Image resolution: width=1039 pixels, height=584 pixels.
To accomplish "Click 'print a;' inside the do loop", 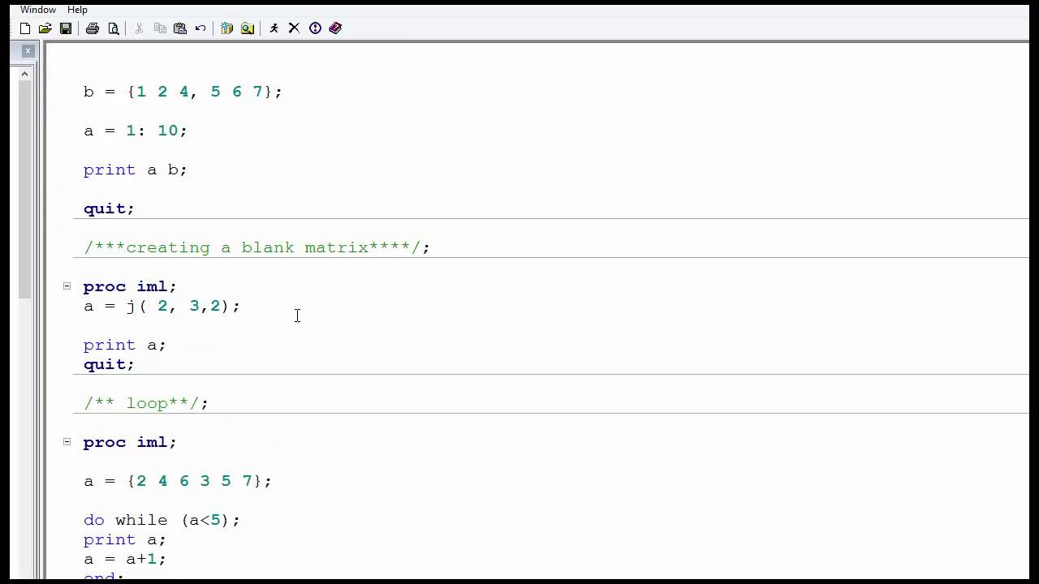I will (x=124, y=539).
